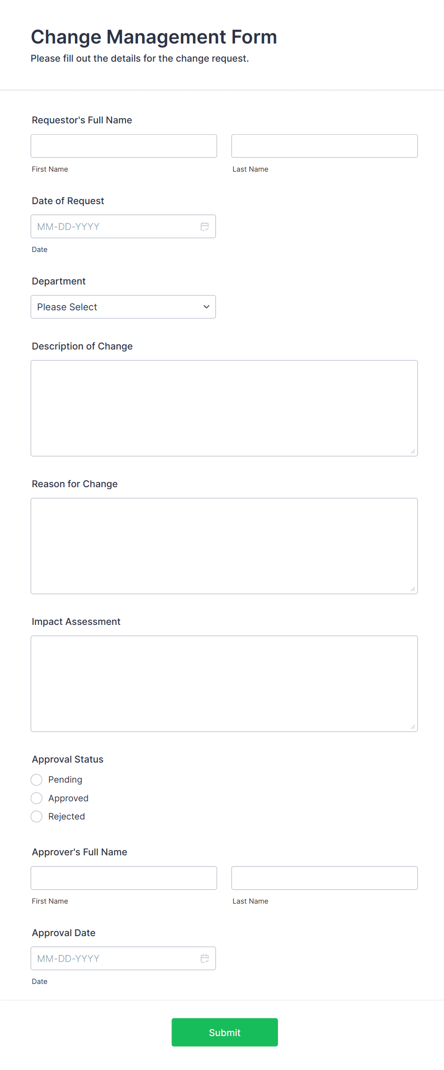Select the Pending approval status
This screenshot has width=444, height=1070.
point(36,779)
